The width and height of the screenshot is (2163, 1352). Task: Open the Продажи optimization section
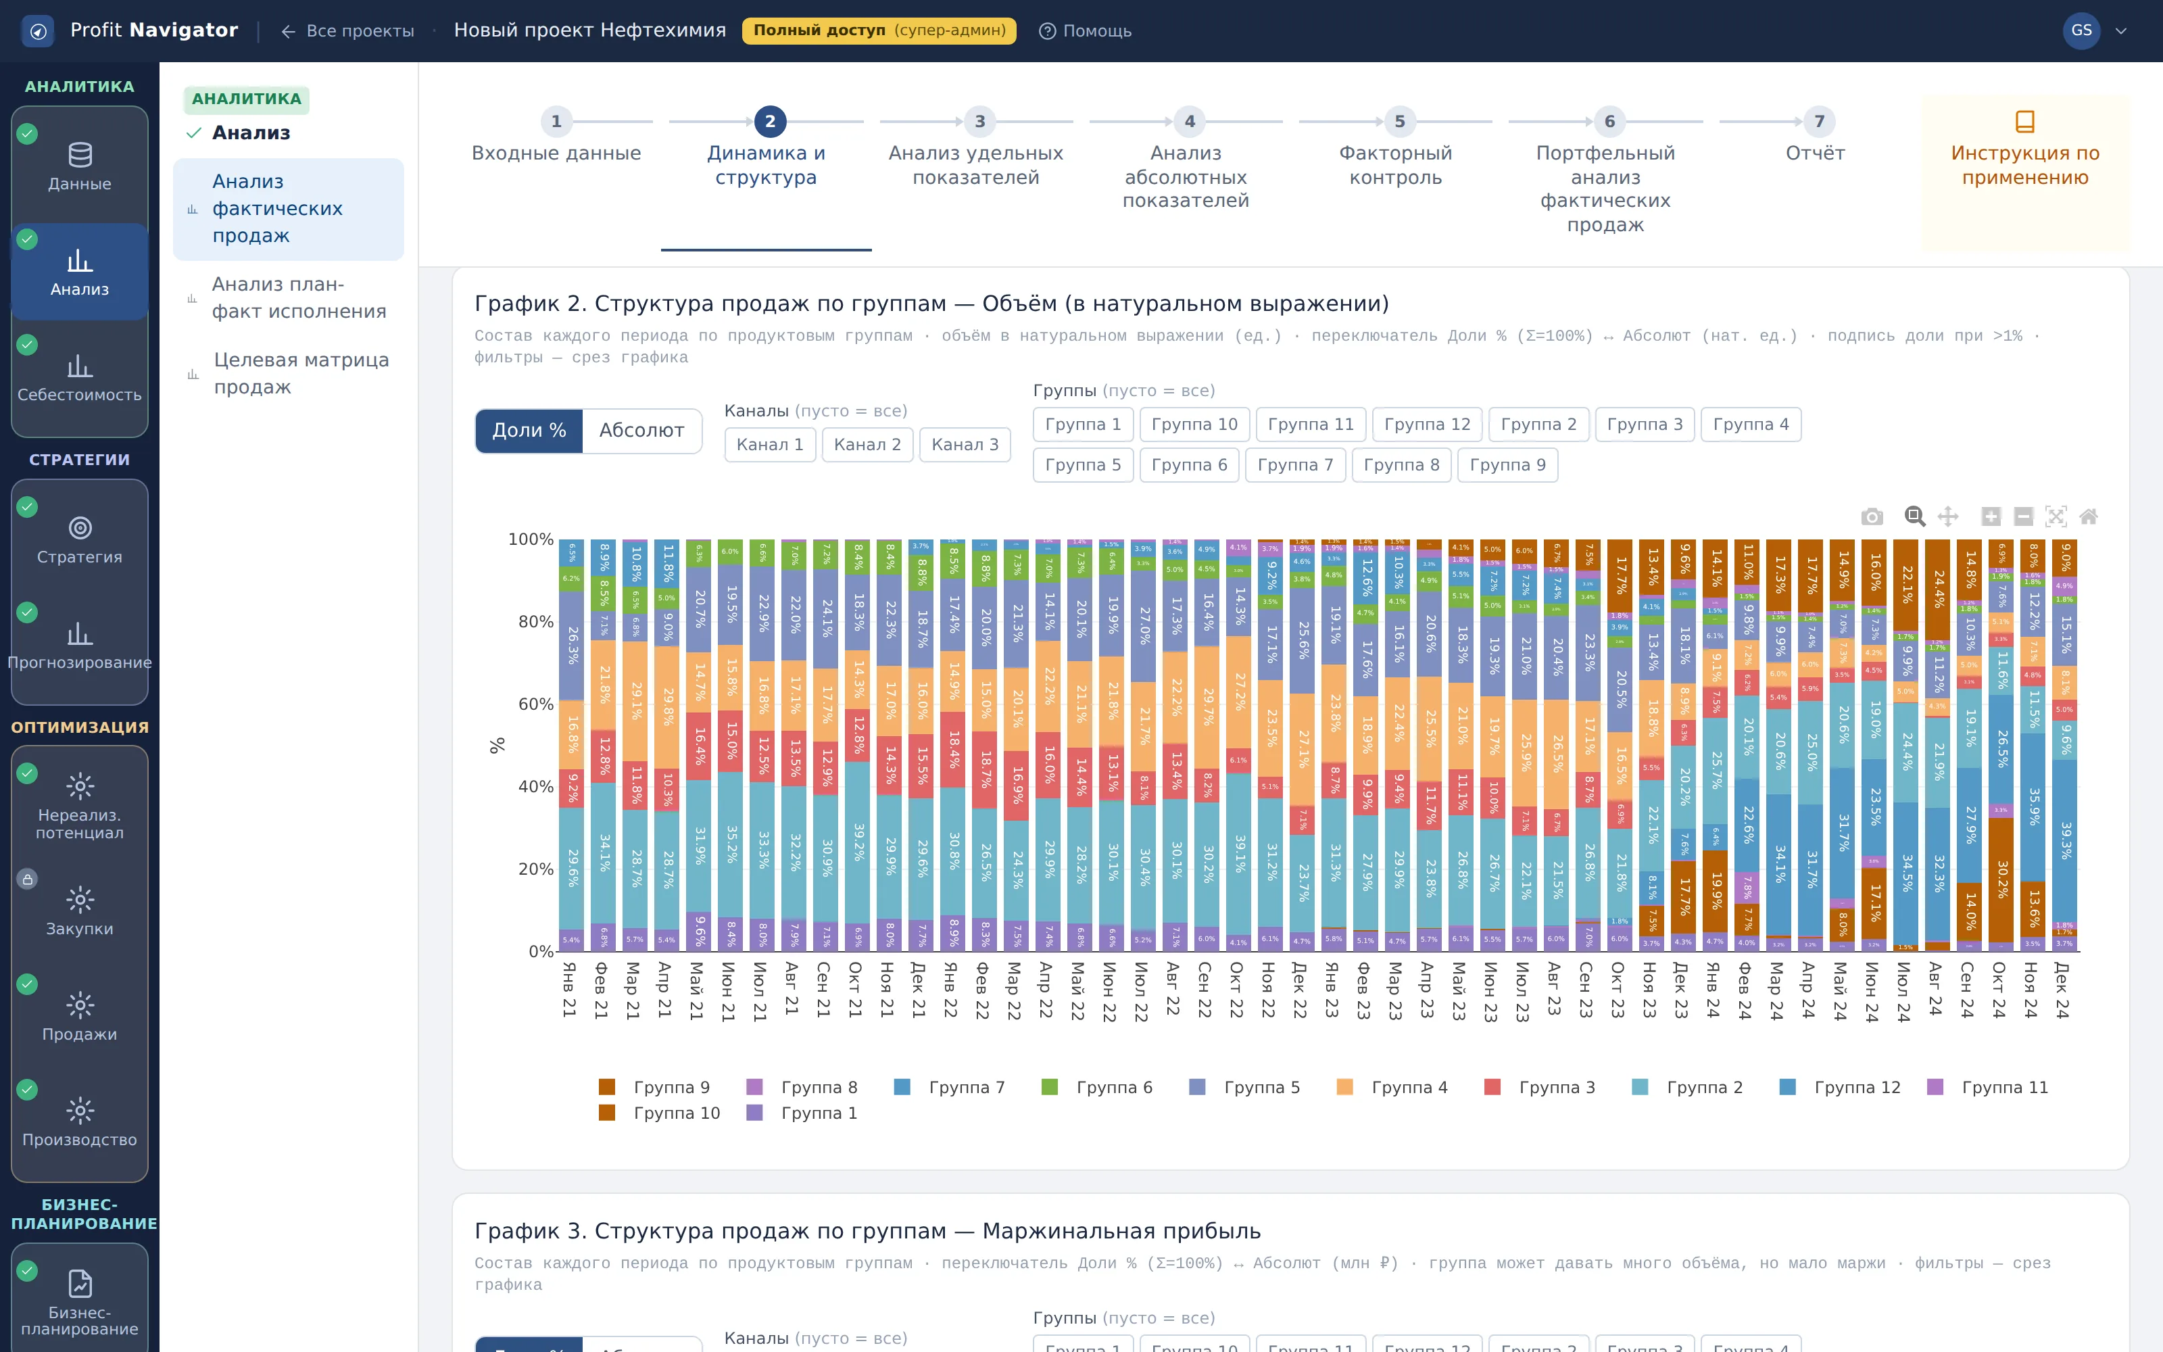pos(80,1017)
